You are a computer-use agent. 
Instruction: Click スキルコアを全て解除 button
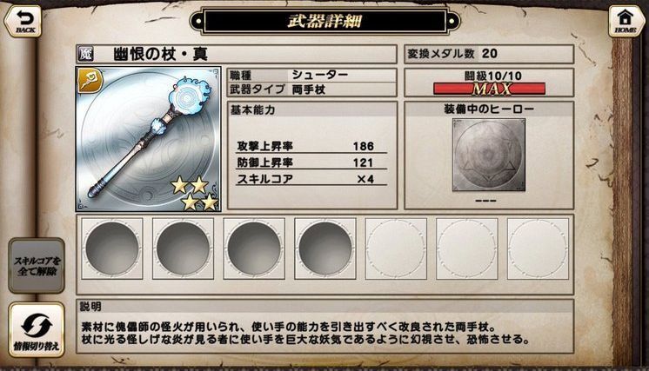pyautogui.click(x=37, y=266)
